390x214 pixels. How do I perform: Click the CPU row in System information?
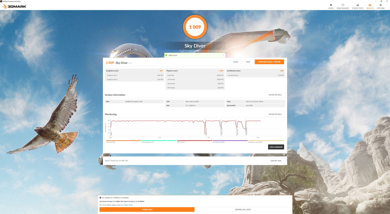coord(195,102)
